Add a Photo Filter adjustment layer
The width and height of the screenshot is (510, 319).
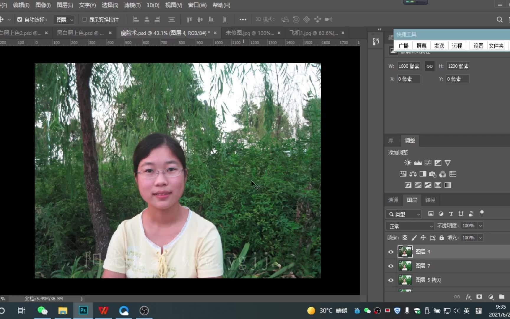pos(433,174)
